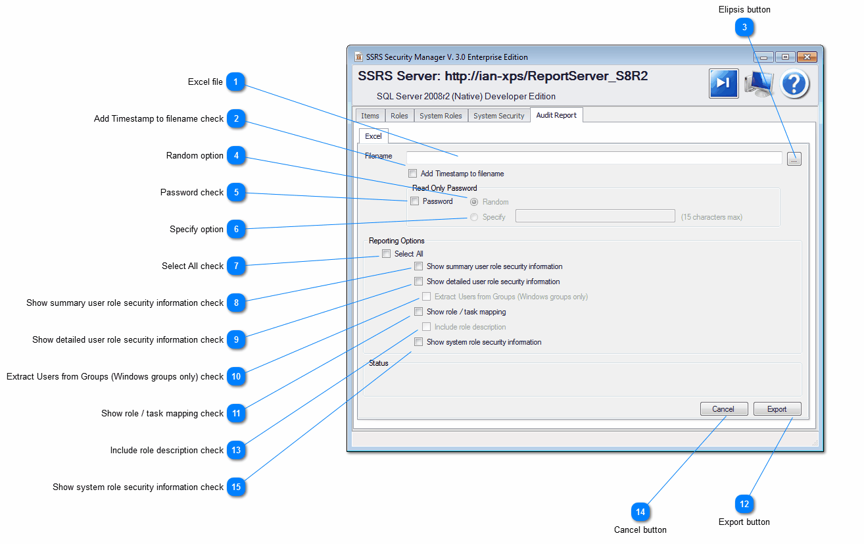Open the System Security tab
The image size is (864, 544).
498,116
